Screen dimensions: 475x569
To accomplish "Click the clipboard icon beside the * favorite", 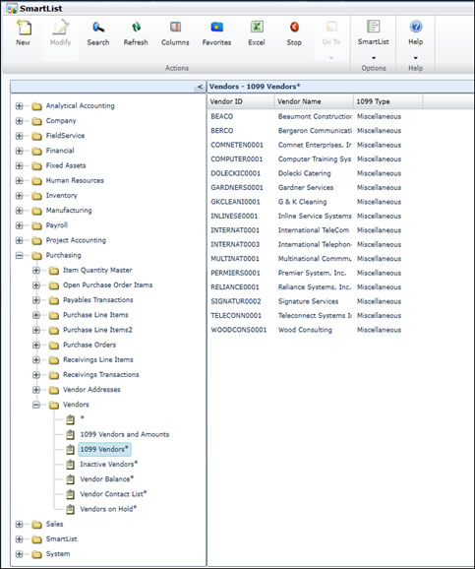I will tap(71, 419).
